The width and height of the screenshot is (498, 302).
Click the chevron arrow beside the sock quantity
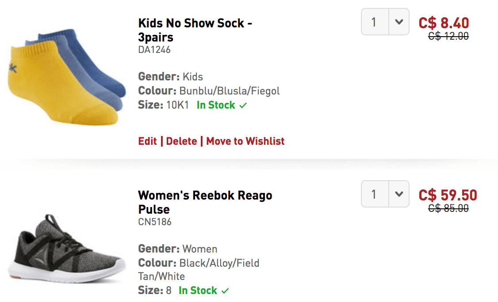click(x=399, y=22)
